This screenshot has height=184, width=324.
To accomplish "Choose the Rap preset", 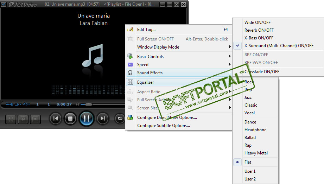I will (248, 145).
